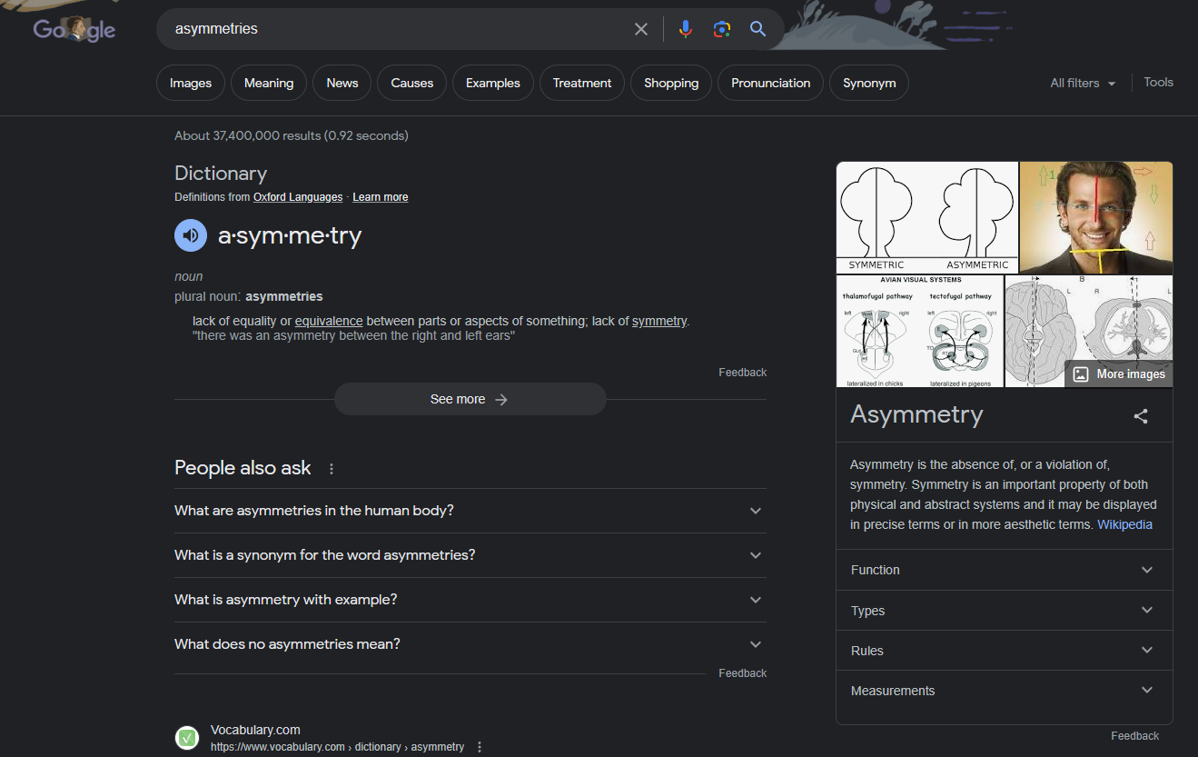Open the avian visual systems diagram
1198x757 pixels.
(x=919, y=332)
